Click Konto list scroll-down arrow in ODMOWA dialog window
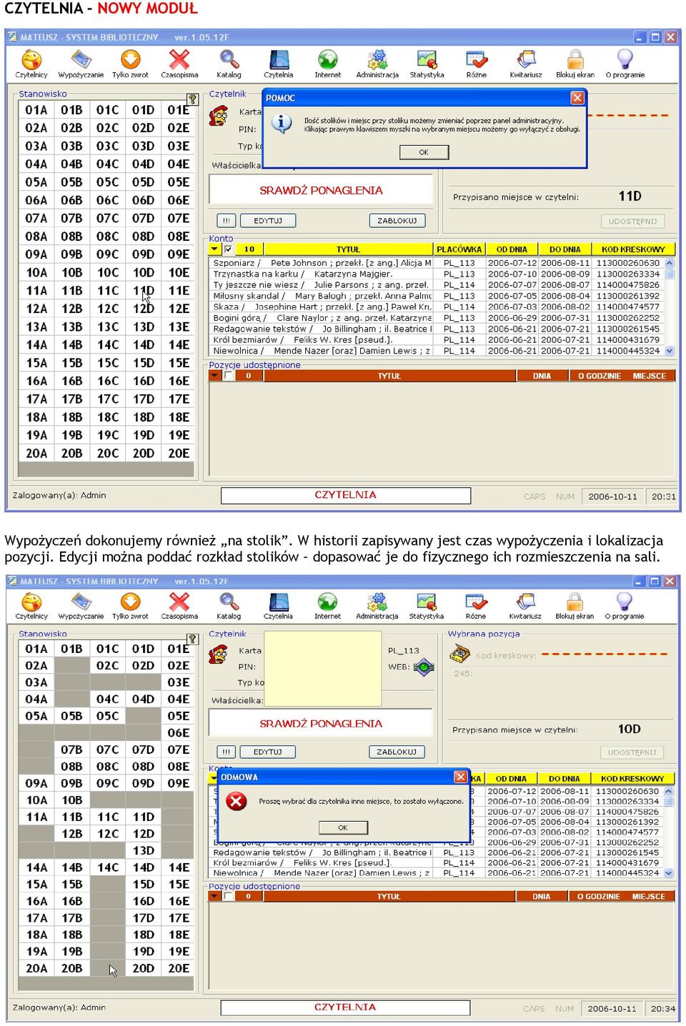This screenshot has width=686, height=1026. tap(669, 872)
